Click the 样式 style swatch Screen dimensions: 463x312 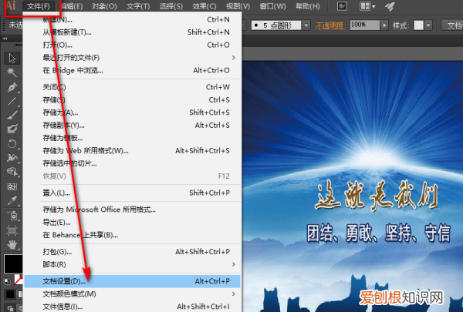[418, 25]
